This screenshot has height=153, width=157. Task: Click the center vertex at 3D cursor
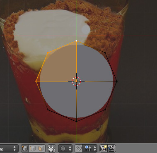(76, 81)
